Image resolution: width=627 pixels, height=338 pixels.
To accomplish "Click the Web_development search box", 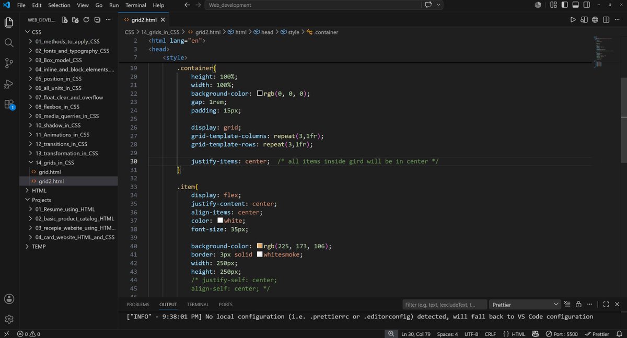I will (x=312, y=5).
